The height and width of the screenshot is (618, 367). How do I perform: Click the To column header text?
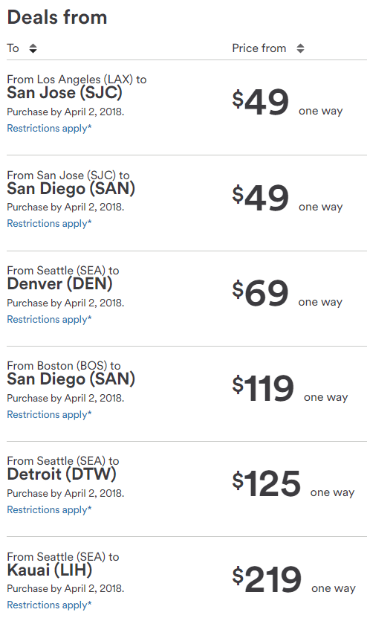point(13,48)
